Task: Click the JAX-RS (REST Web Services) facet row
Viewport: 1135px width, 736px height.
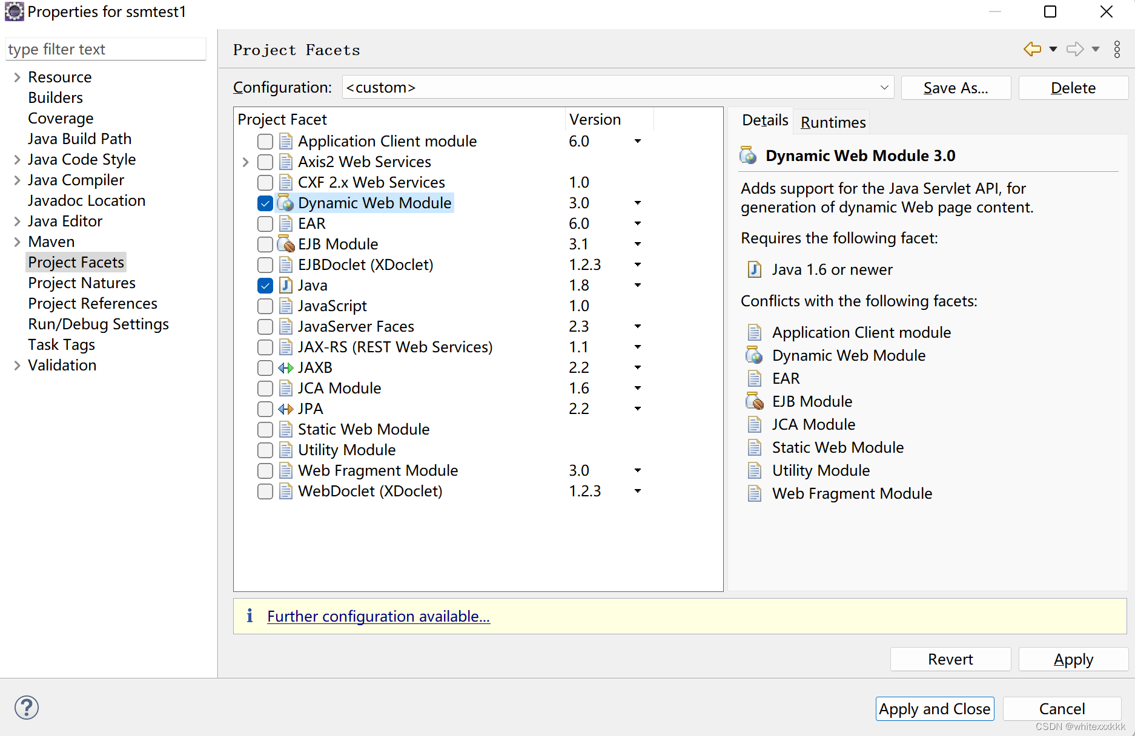Action: 395,347
